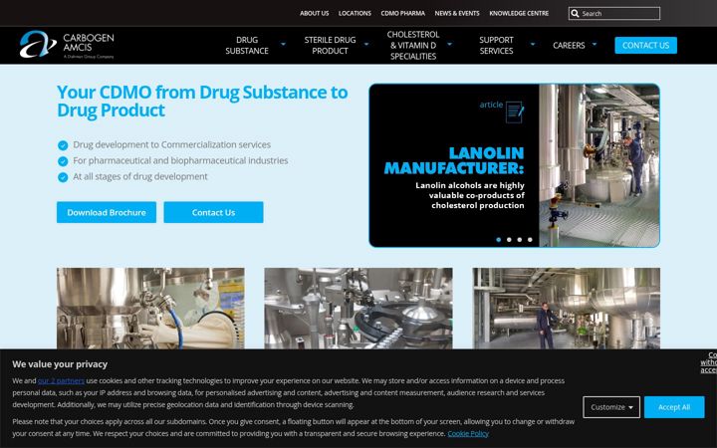Open the plant floor with man photo card
The height and width of the screenshot is (448, 717).
point(566,309)
